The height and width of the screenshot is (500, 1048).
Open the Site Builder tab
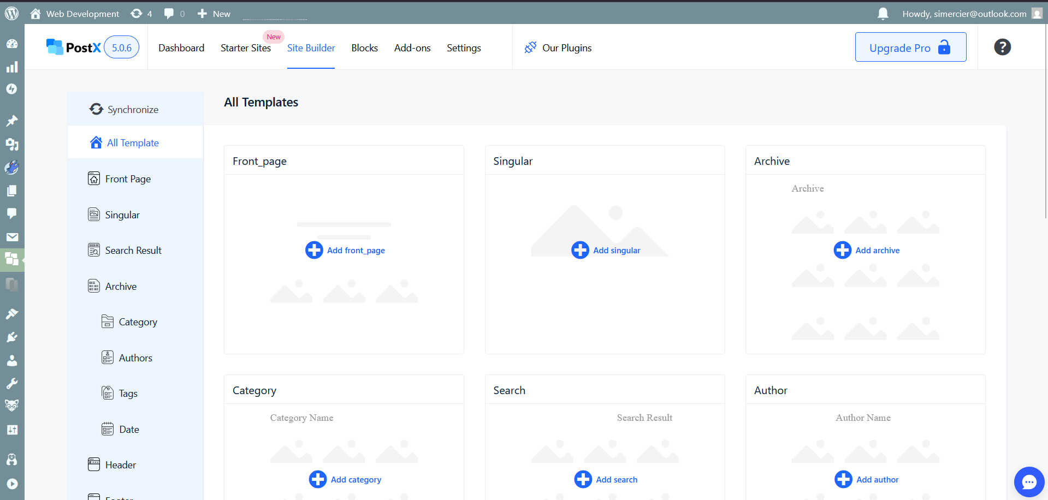[x=311, y=48]
